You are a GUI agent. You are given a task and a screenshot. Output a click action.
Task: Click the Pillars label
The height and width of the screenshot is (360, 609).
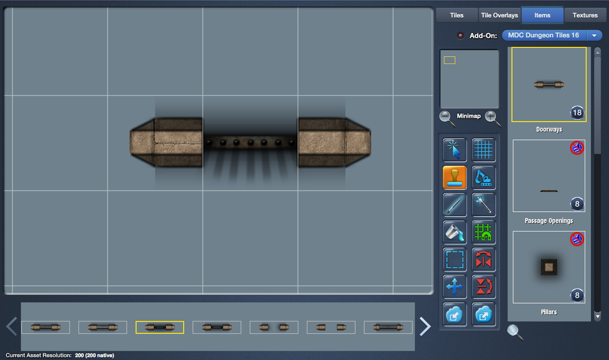tap(549, 312)
